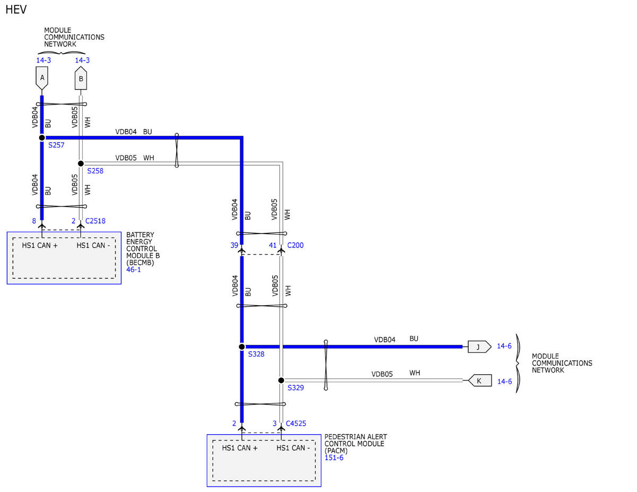Viewport: 637px width, 492px height.
Task: Click pin 39 at connector C200
Action: coord(234,245)
